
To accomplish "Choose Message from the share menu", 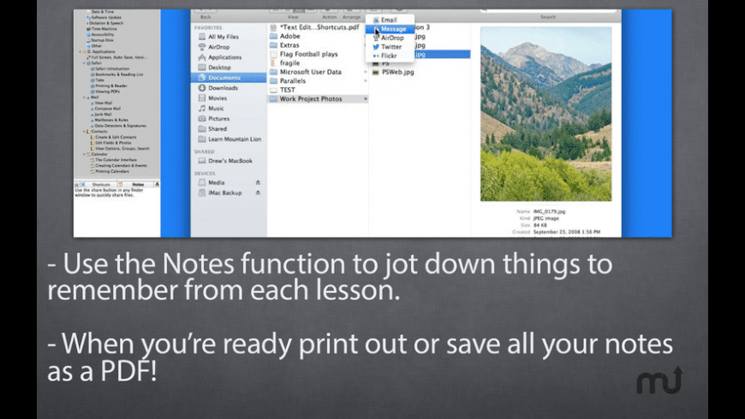I will coord(389,29).
